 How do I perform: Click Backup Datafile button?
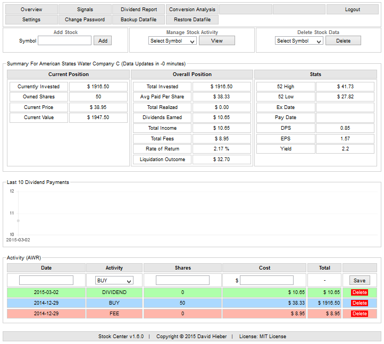pyautogui.click(x=138, y=20)
